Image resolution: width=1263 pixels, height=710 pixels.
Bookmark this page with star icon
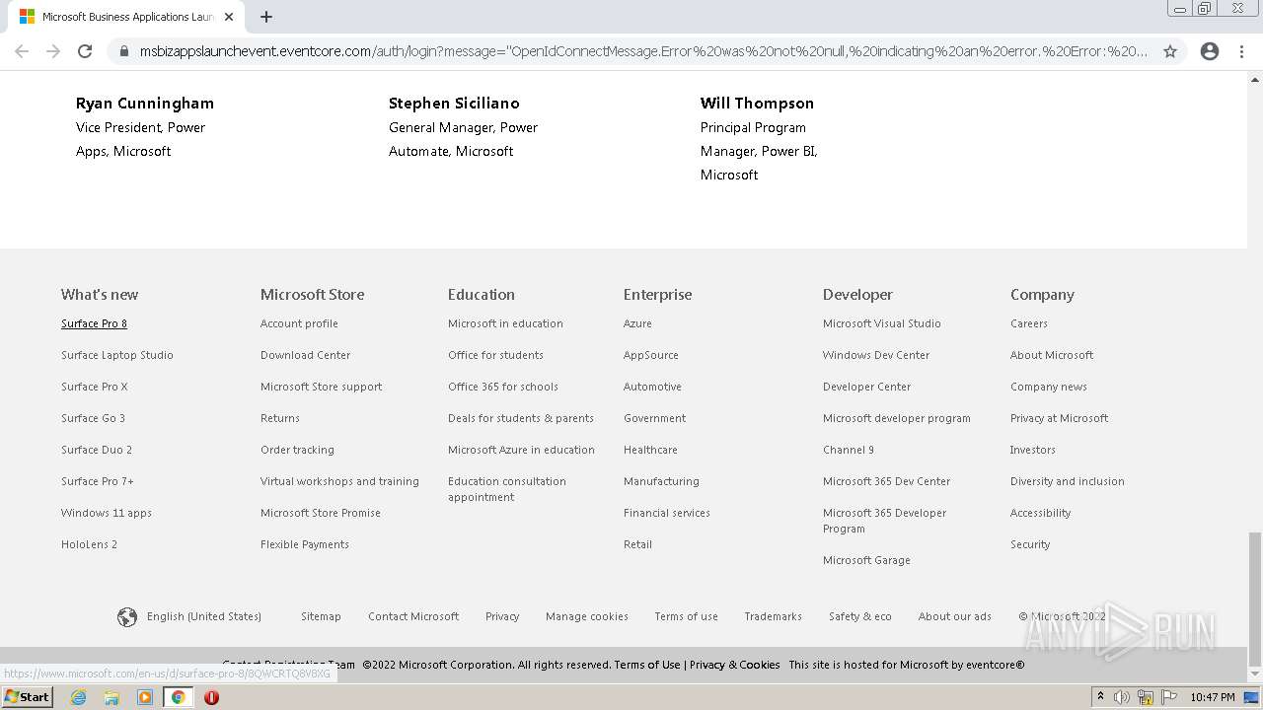click(x=1170, y=51)
